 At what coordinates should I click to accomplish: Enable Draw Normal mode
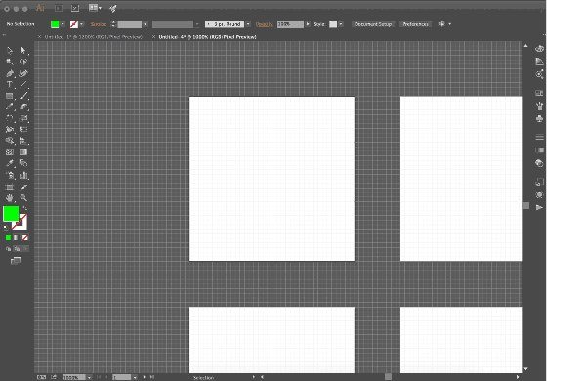(x=8, y=249)
